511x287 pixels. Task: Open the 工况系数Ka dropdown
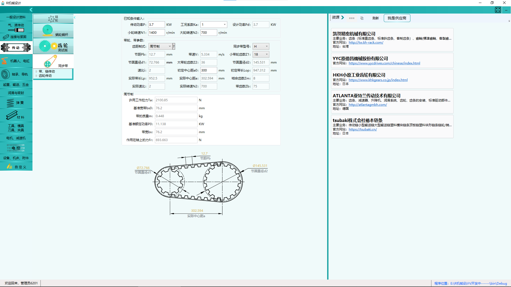pos(224,25)
